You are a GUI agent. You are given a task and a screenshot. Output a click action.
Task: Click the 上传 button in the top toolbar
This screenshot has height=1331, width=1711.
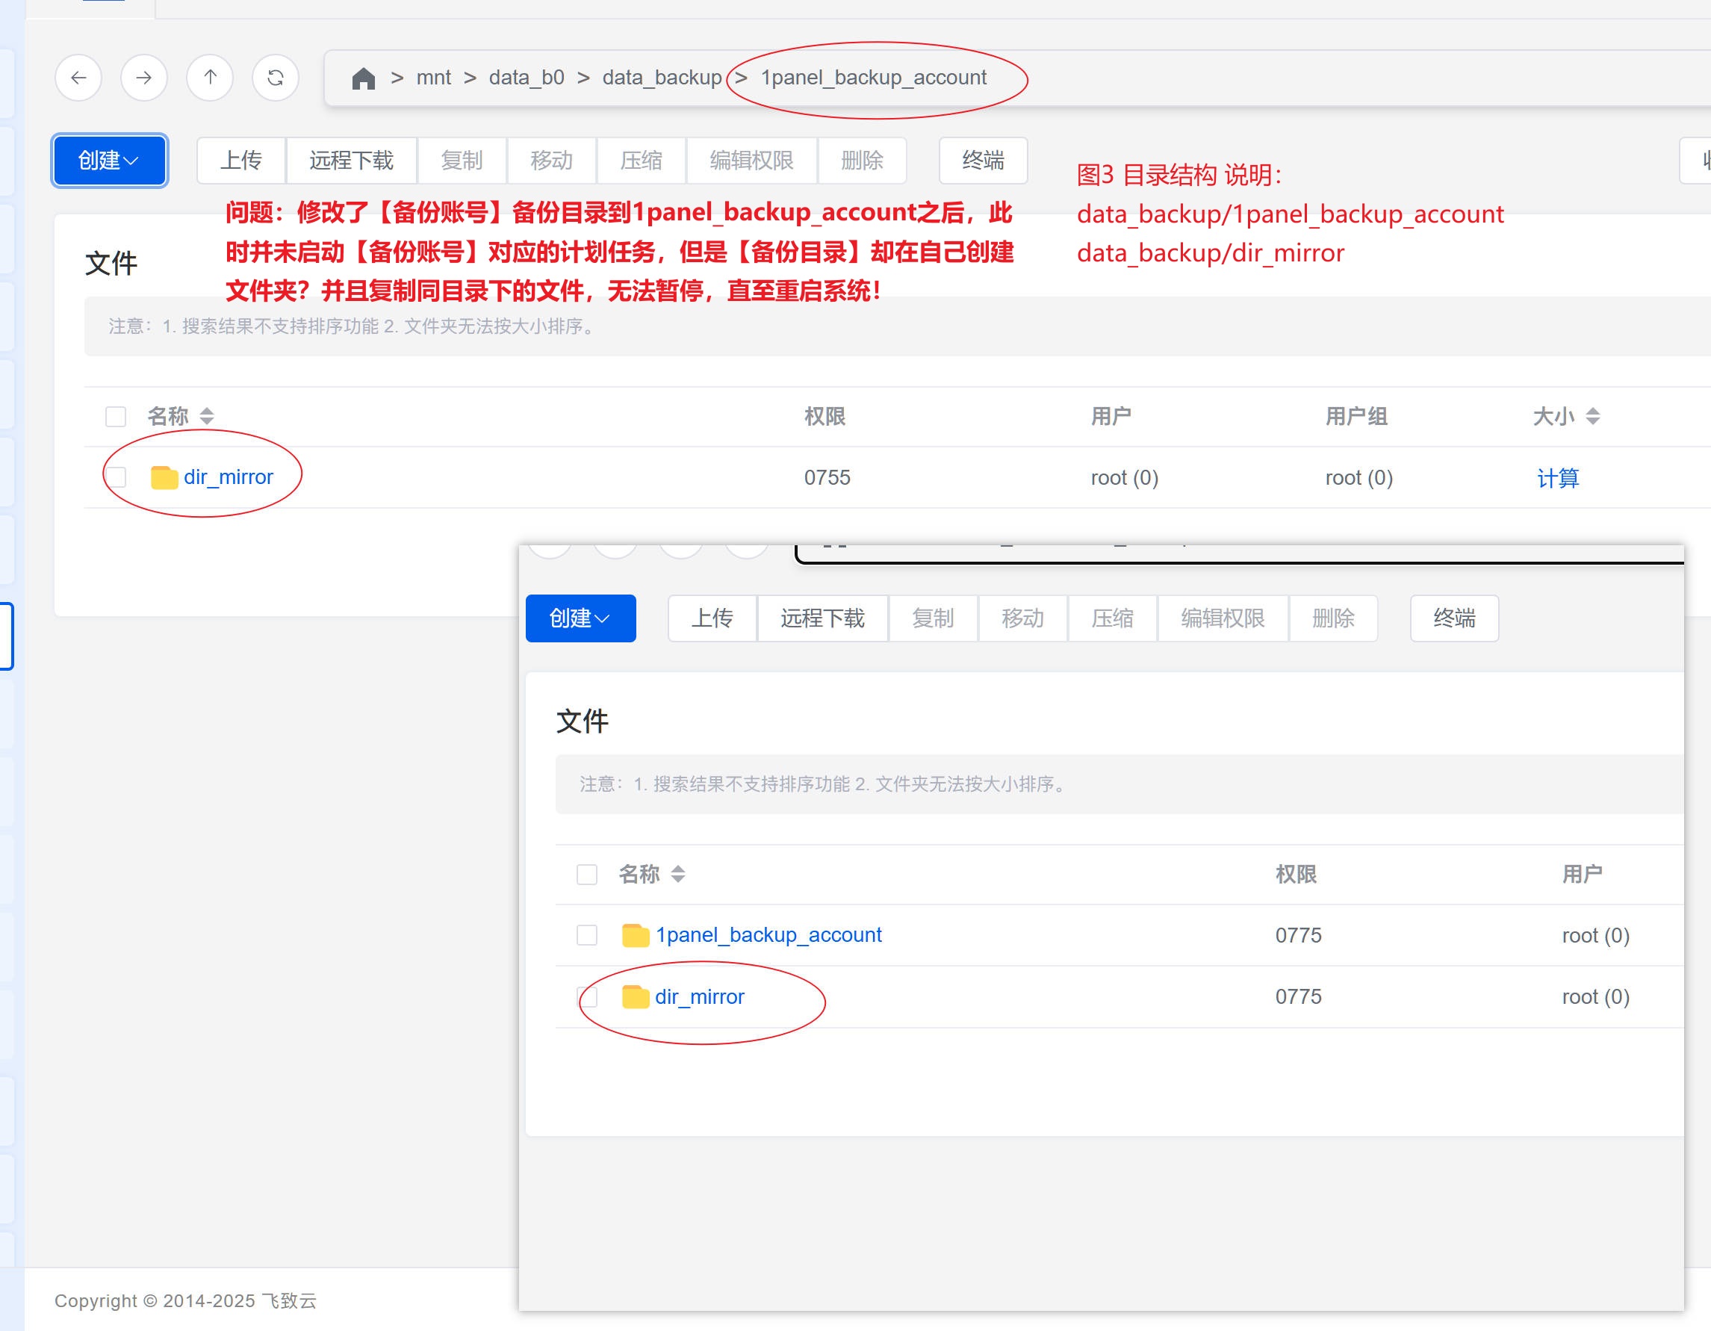pos(241,161)
